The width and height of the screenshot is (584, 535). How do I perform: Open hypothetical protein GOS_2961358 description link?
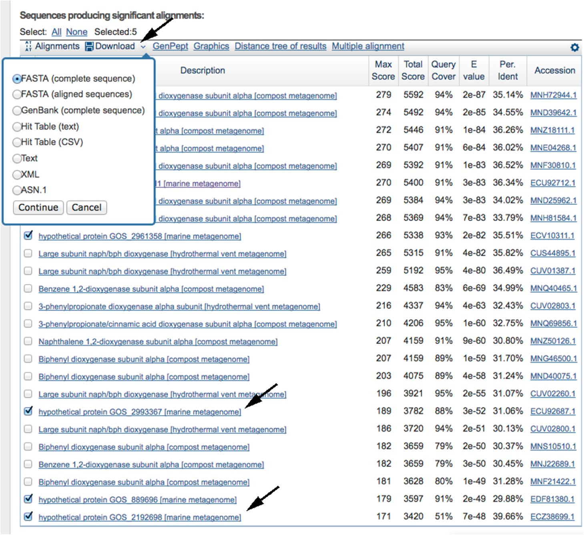coord(140,236)
